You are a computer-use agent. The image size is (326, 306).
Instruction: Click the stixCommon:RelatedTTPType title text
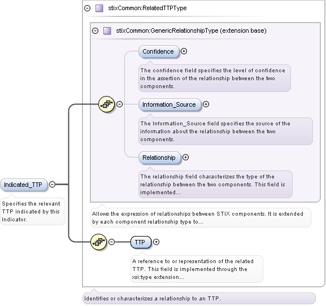(x=147, y=8)
